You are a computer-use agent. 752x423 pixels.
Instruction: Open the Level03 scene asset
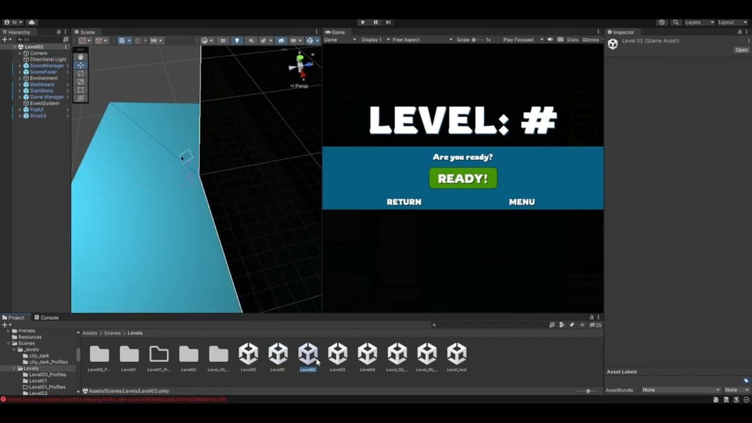(338, 356)
